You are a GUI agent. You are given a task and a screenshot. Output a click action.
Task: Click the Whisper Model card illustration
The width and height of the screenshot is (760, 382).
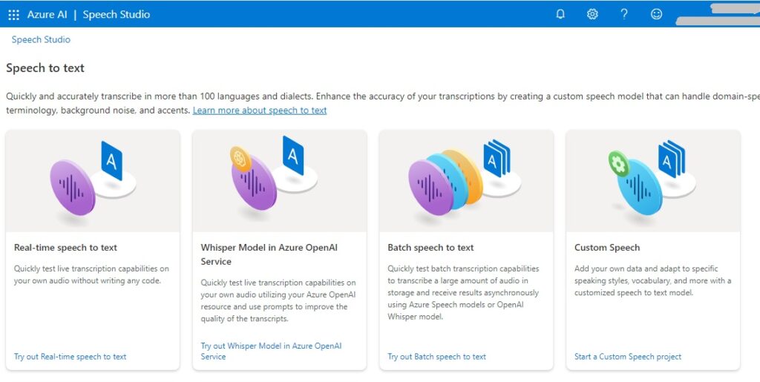click(279, 181)
